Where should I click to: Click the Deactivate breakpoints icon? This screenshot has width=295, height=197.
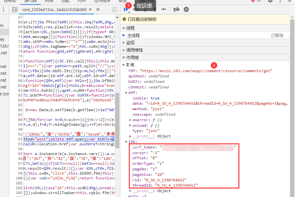176,9
